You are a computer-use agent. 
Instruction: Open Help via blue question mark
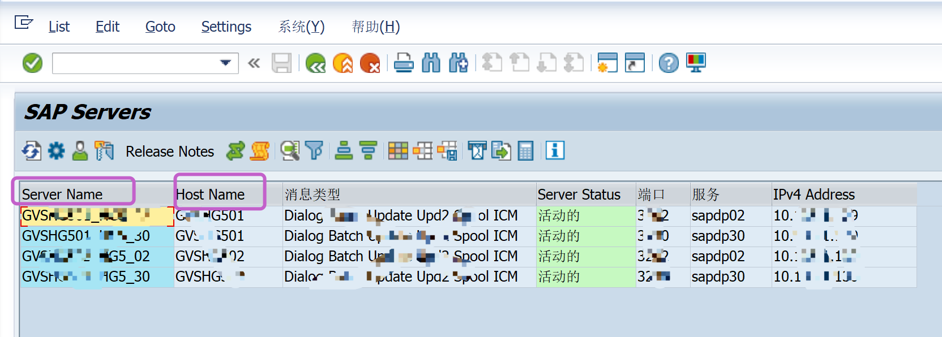669,63
